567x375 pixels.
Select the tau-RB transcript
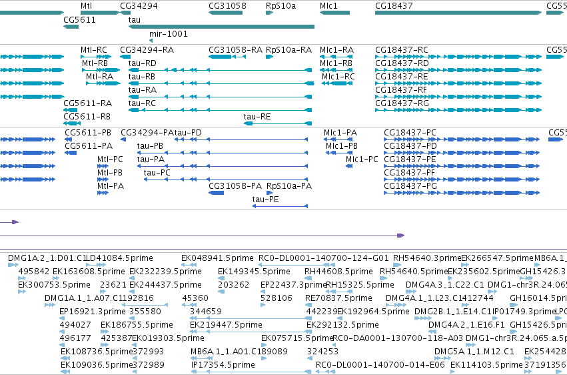(221, 83)
